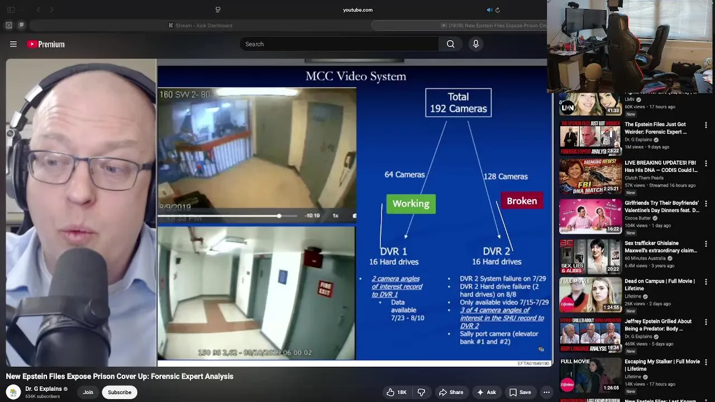Open options menu for LIVE BREAKING UPDATES video
Image resolution: width=715 pixels, height=402 pixels.
706,164
